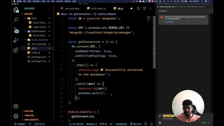Open the Run and Debug view
Image resolution: width=224 pixels, height=126 pixels.
pyautogui.click(x=16, y=40)
